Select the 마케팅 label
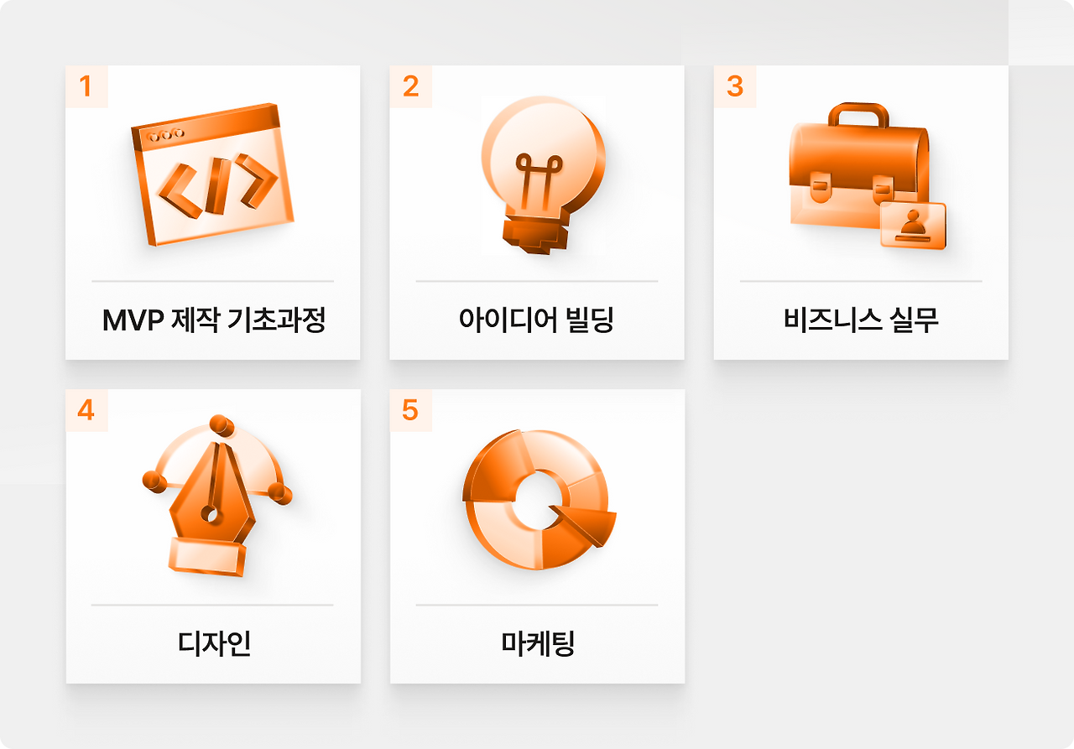Image resolution: width=1074 pixels, height=749 pixels. (538, 644)
